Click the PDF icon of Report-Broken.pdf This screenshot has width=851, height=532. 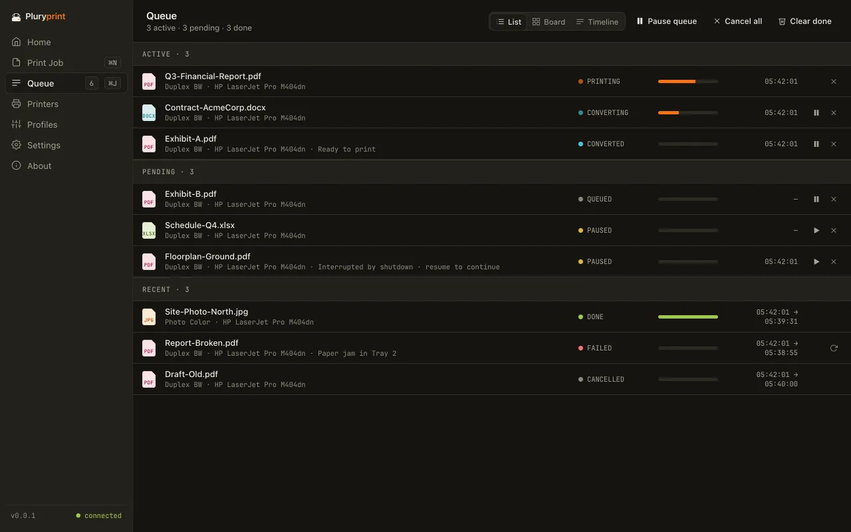click(149, 348)
